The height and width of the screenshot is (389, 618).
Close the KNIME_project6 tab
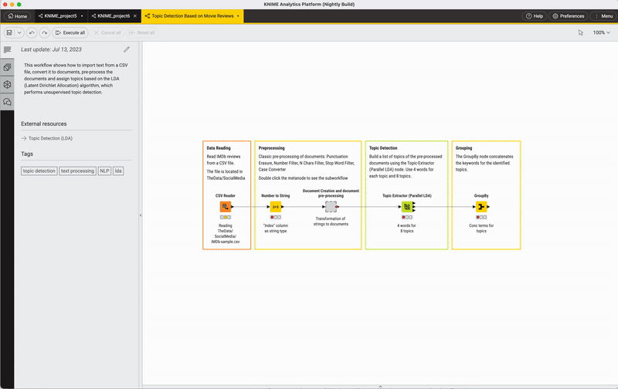pyautogui.click(x=134, y=16)
